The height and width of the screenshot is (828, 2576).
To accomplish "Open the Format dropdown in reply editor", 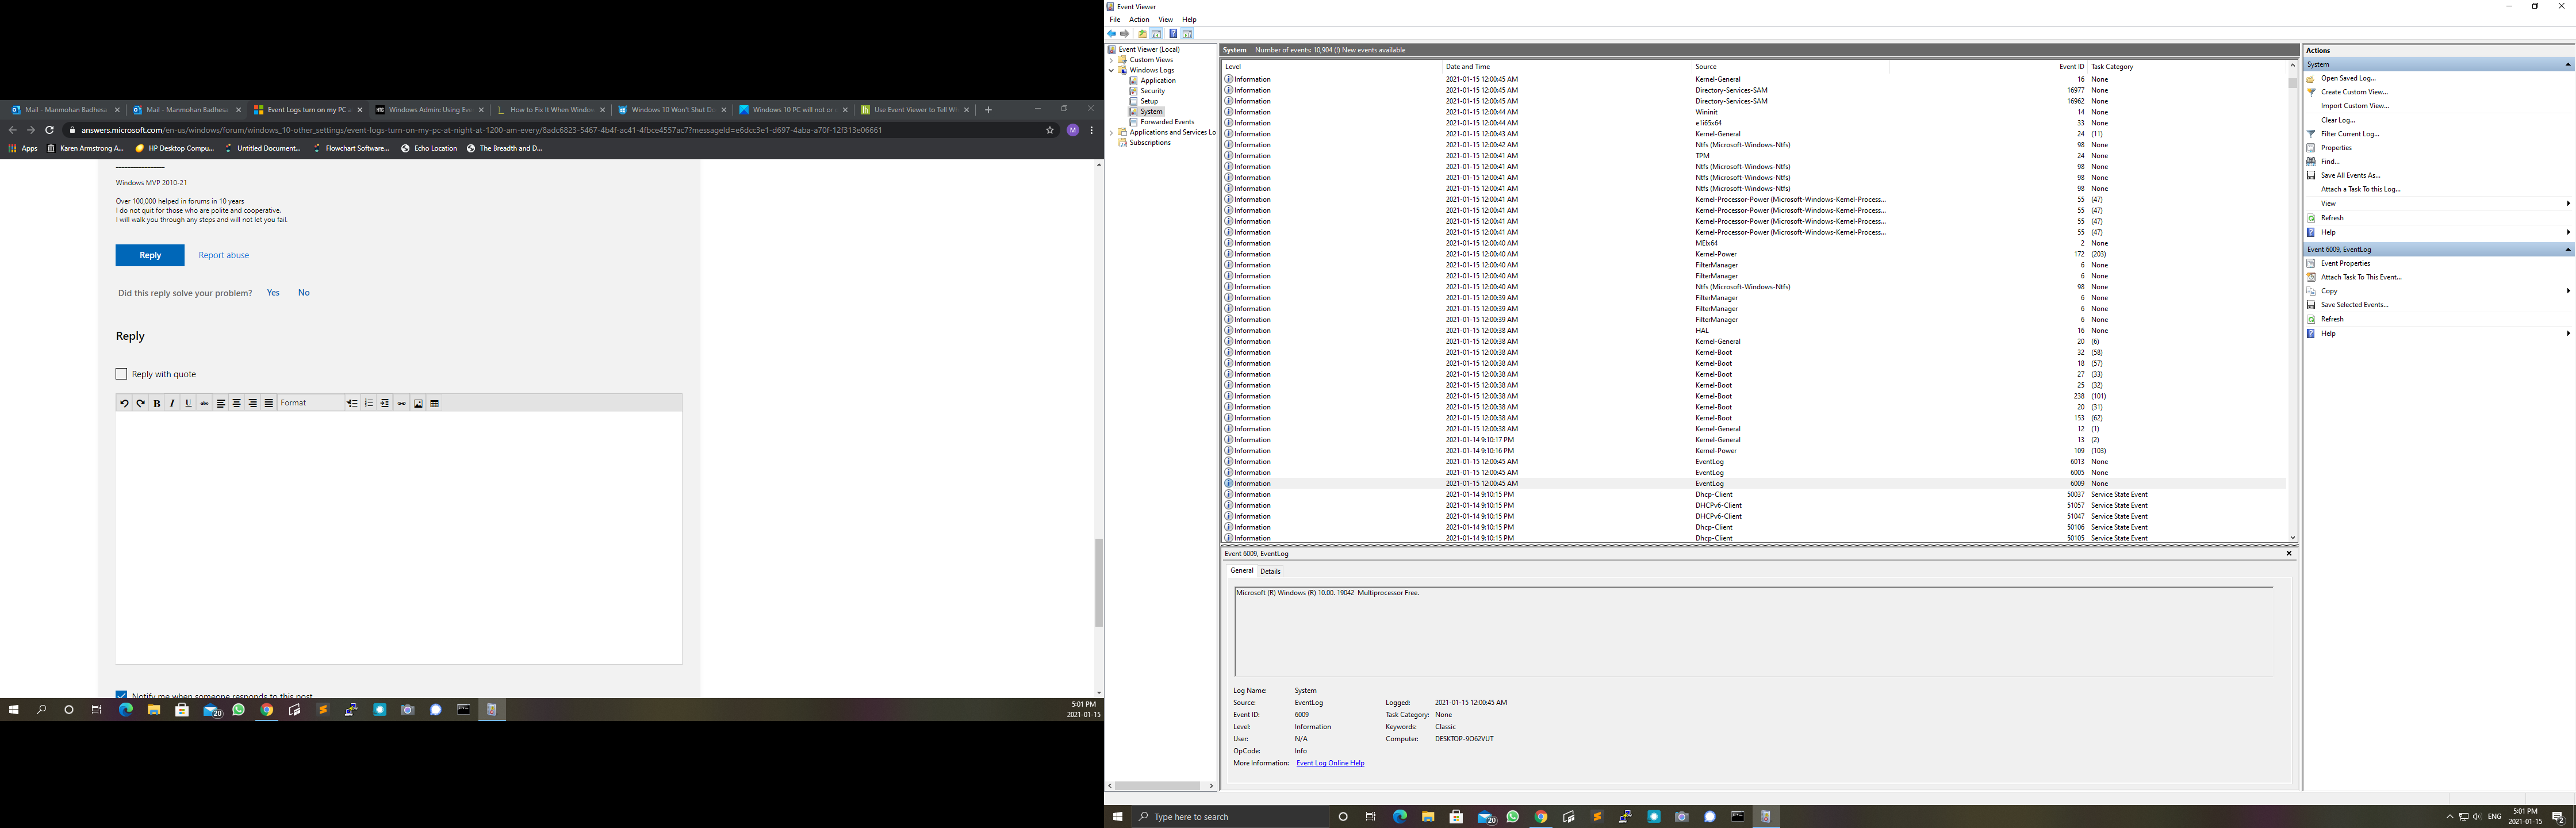I will point(310,403).
